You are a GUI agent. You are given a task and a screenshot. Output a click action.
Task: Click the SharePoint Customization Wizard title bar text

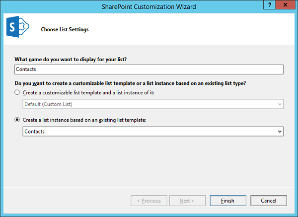[x=149, y=5]
